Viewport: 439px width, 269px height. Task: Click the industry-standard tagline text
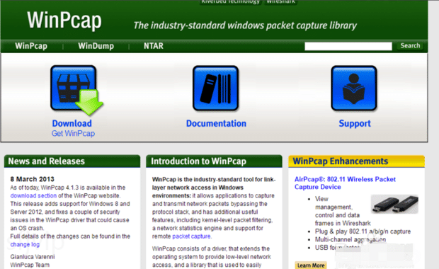245,25
